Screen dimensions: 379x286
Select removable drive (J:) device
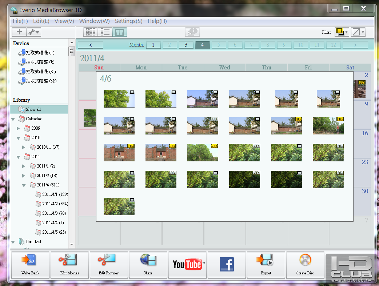[x=36, y=62]
